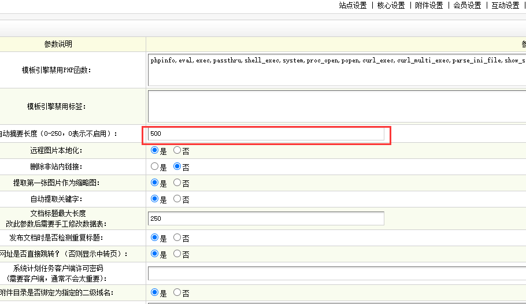Open the 附件设置 link
Viewport: 526px width, 304px height.
pyautogui.click(x=429, y=5)
